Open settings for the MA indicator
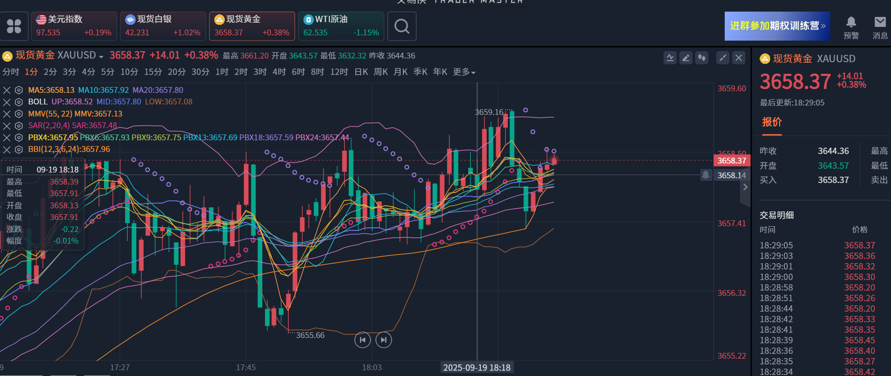 point(18,90)
